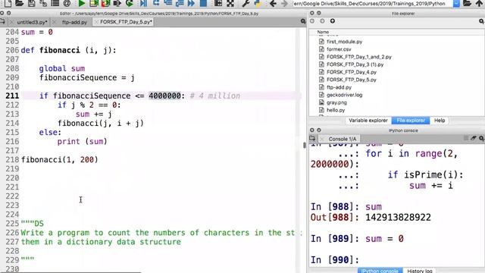Image resolution: width=485 pixels, height=273 pixels.
Task: Select first_module.py in File explorer
Action: 344,42
